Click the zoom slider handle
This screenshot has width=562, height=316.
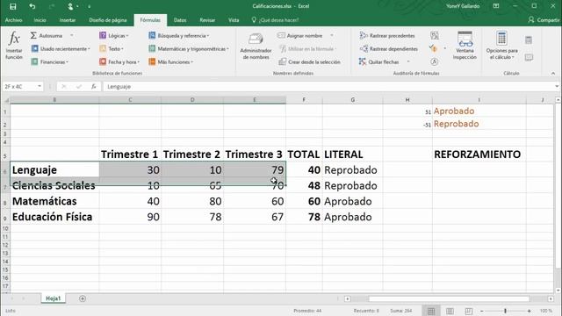pos(506,311)
